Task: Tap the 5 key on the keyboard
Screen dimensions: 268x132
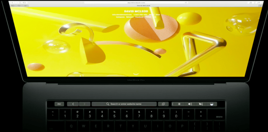Action: coord(114,114)
